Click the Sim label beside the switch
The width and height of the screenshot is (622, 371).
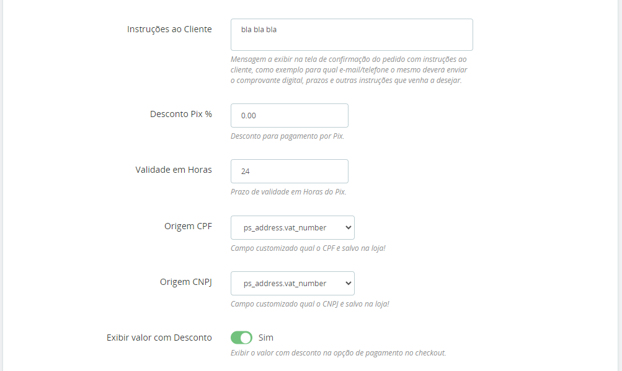click(x=266, y=338)
